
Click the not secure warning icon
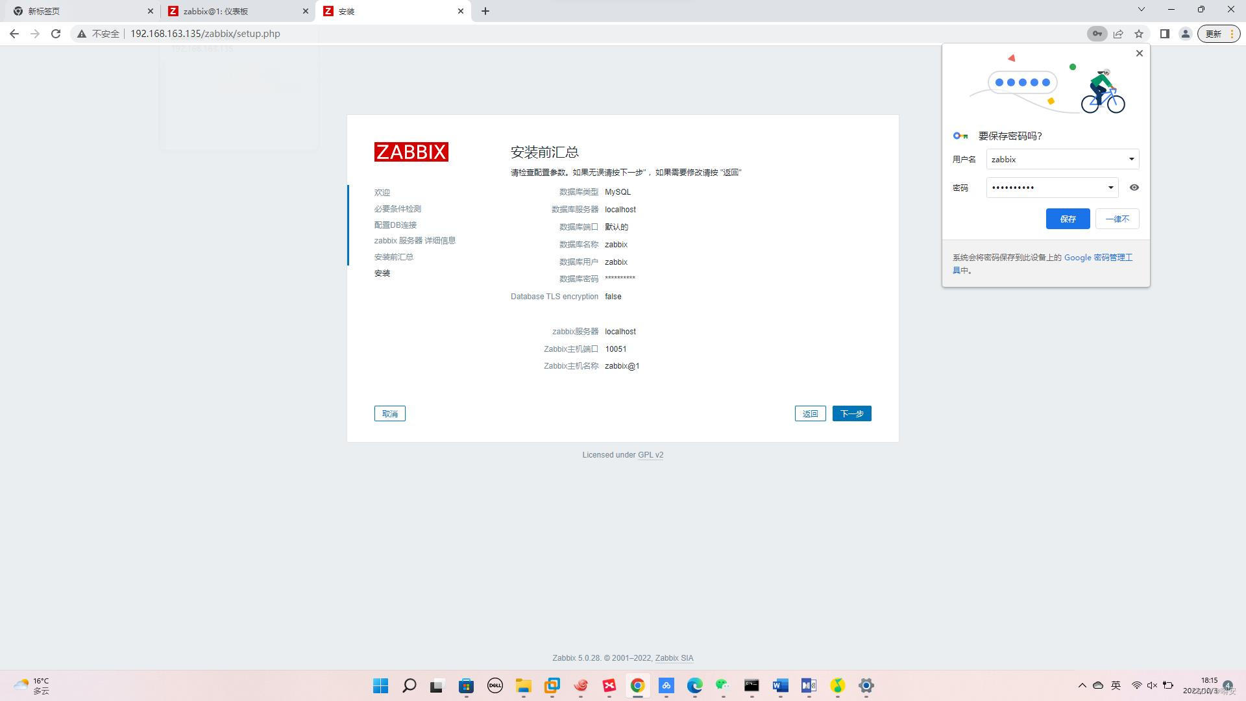[x=82, y=34]
